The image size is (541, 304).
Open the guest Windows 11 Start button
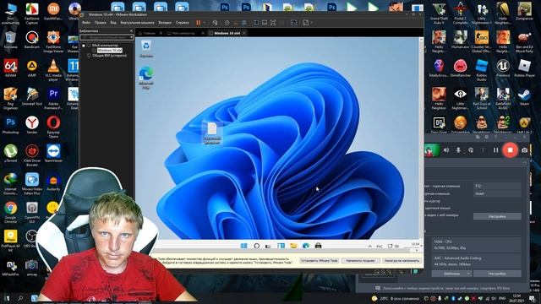(x=244, y=246)
